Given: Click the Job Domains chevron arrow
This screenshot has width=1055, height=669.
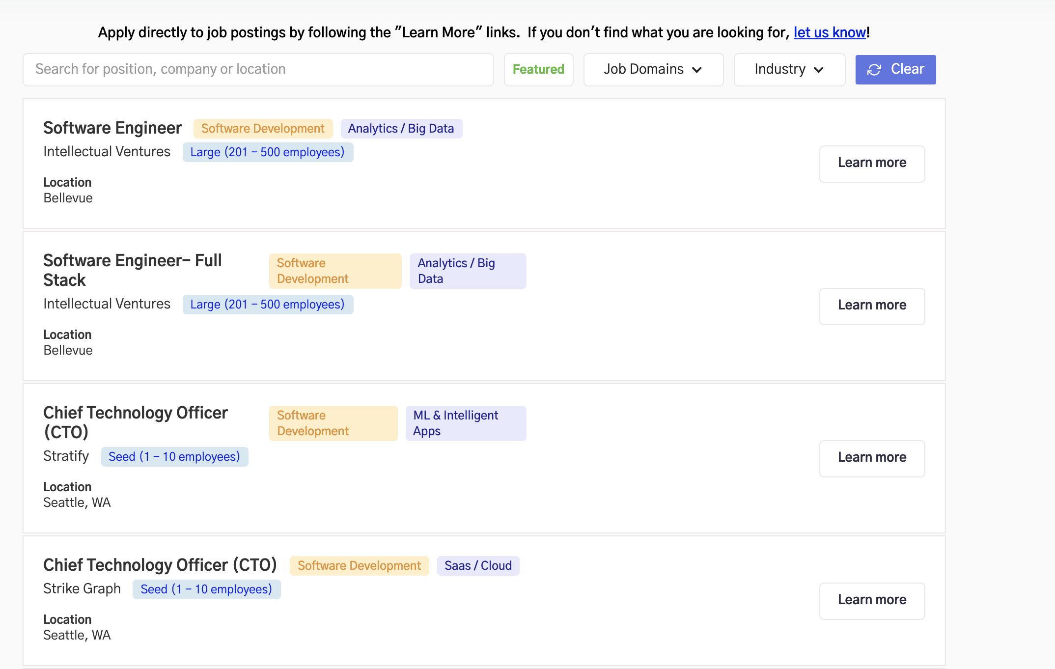Looking at the screenshot, I should (x=697, y=70).
